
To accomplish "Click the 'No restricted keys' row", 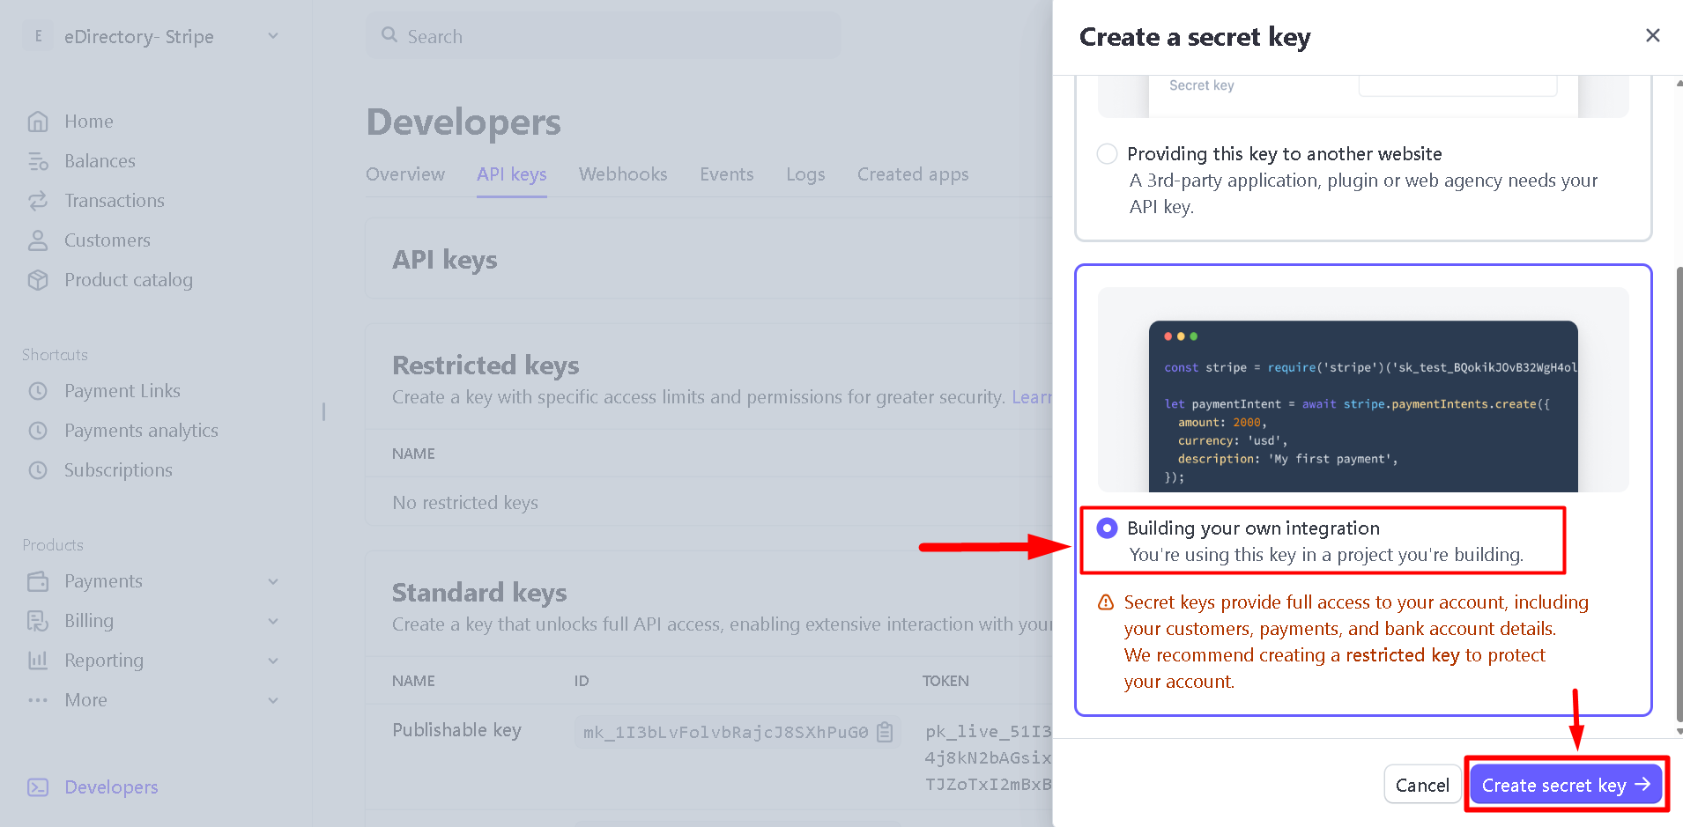I will pos(709,502).
